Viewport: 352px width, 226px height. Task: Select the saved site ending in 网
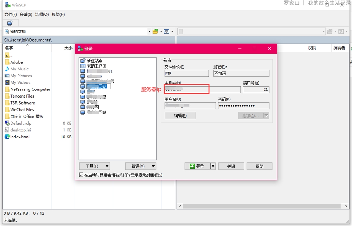[93, 107]
